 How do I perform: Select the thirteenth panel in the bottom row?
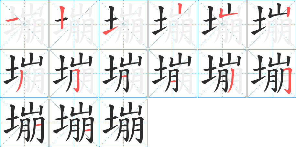point(24,123)
